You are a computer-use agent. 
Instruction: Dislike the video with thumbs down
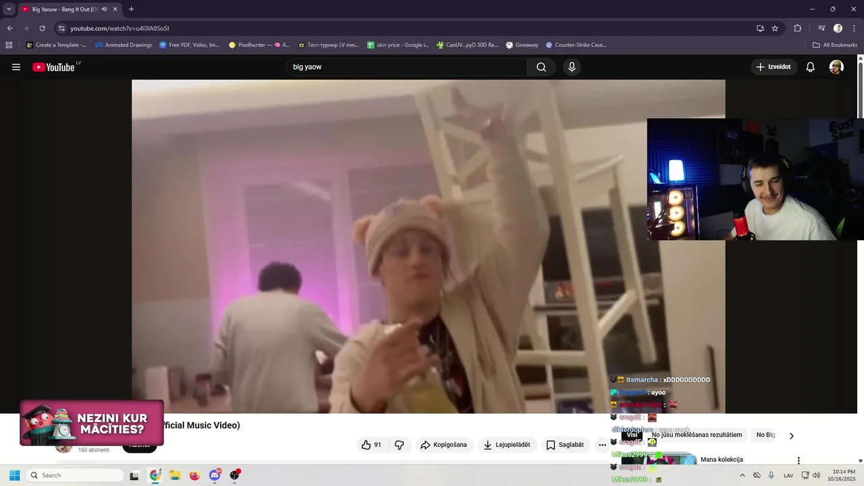pyautogui.click(x=399, y=445)
